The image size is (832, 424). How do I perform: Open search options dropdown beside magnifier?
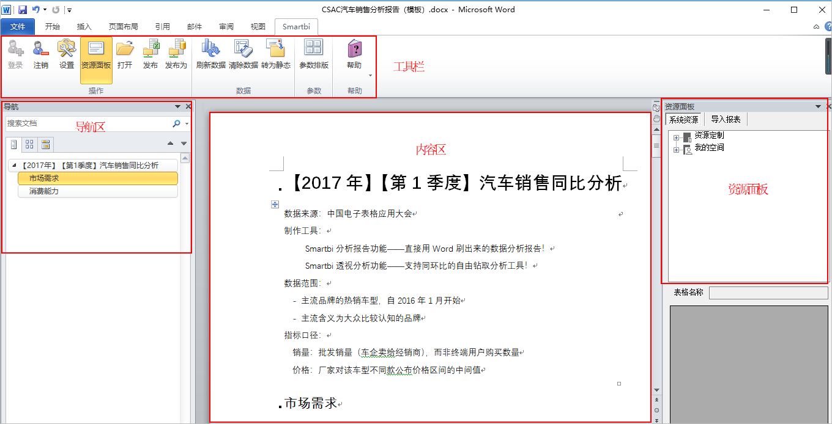coord(187,124)
